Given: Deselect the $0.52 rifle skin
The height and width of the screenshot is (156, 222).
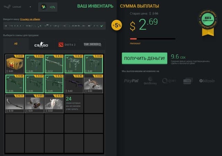Looking at the screenshot, I should (x=54, y=84).
